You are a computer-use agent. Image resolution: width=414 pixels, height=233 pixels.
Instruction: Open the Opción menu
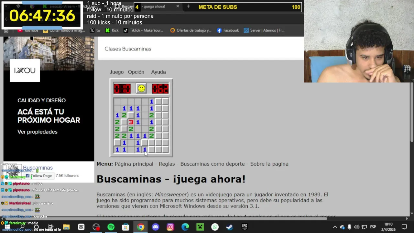[136, 72]
